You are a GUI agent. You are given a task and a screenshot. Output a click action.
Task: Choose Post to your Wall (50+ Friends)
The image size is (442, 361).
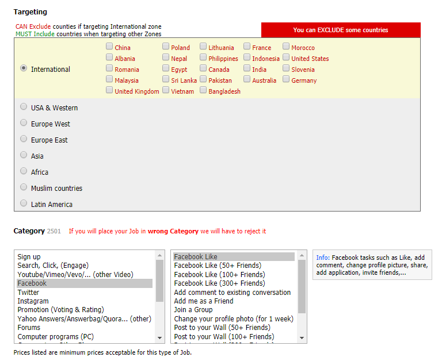pos(234,328)
